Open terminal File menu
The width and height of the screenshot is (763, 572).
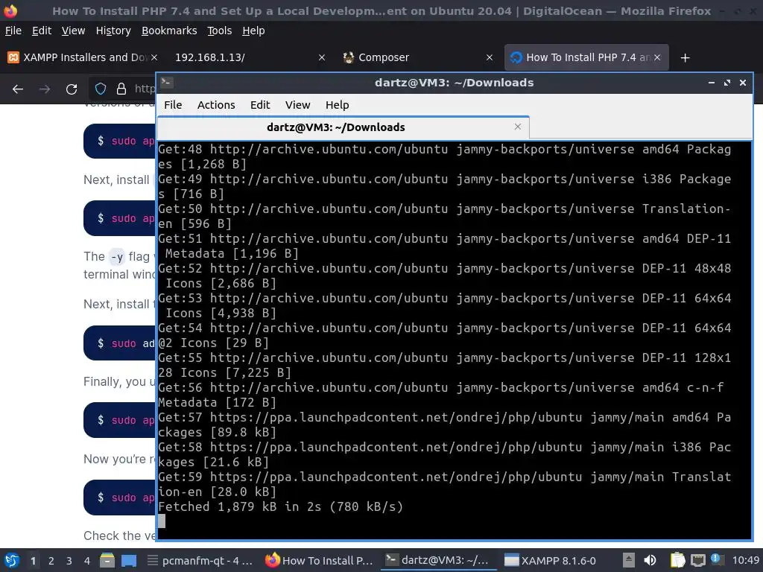(173, 105)
